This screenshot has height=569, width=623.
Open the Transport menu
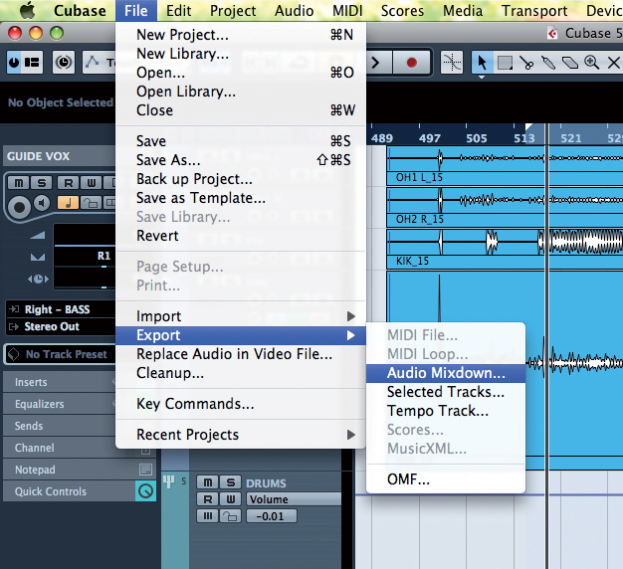[x=534, y=11]
